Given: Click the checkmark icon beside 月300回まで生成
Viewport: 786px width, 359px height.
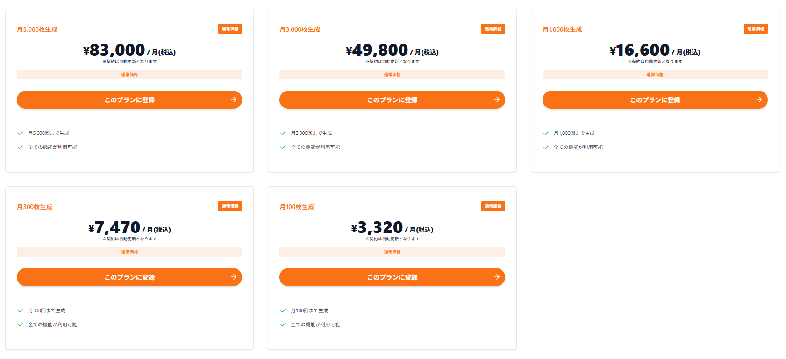Looking at the screenshot, I should click(x=20, y=310).
